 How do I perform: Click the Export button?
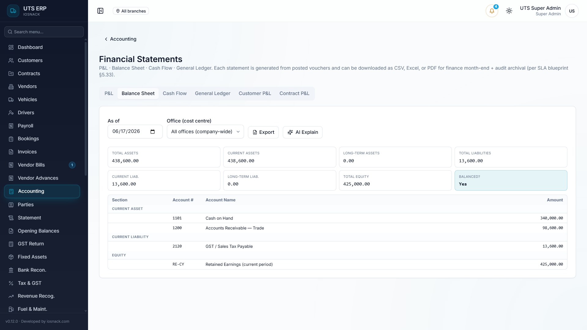(263, 132)
